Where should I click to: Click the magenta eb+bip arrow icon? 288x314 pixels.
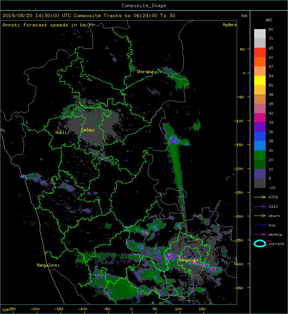260,234
